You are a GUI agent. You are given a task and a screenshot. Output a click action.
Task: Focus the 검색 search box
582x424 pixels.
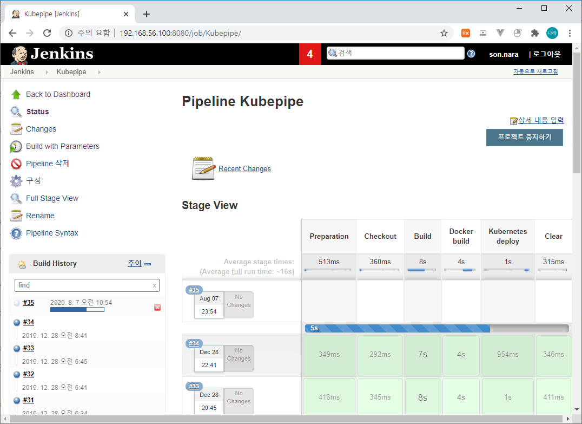[395, 53]
